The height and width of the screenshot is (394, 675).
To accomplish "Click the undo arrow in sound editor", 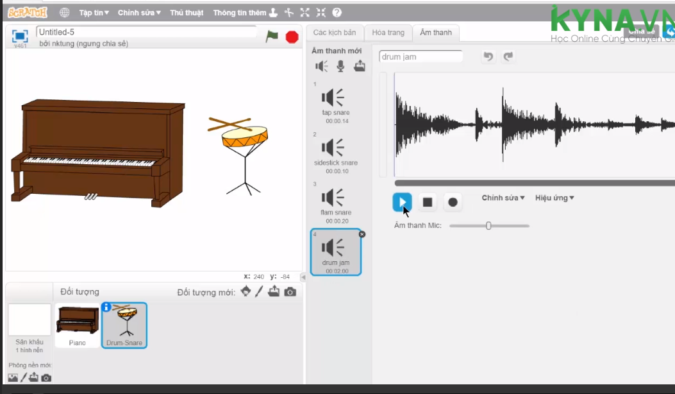I will click(x=488, y=56).
